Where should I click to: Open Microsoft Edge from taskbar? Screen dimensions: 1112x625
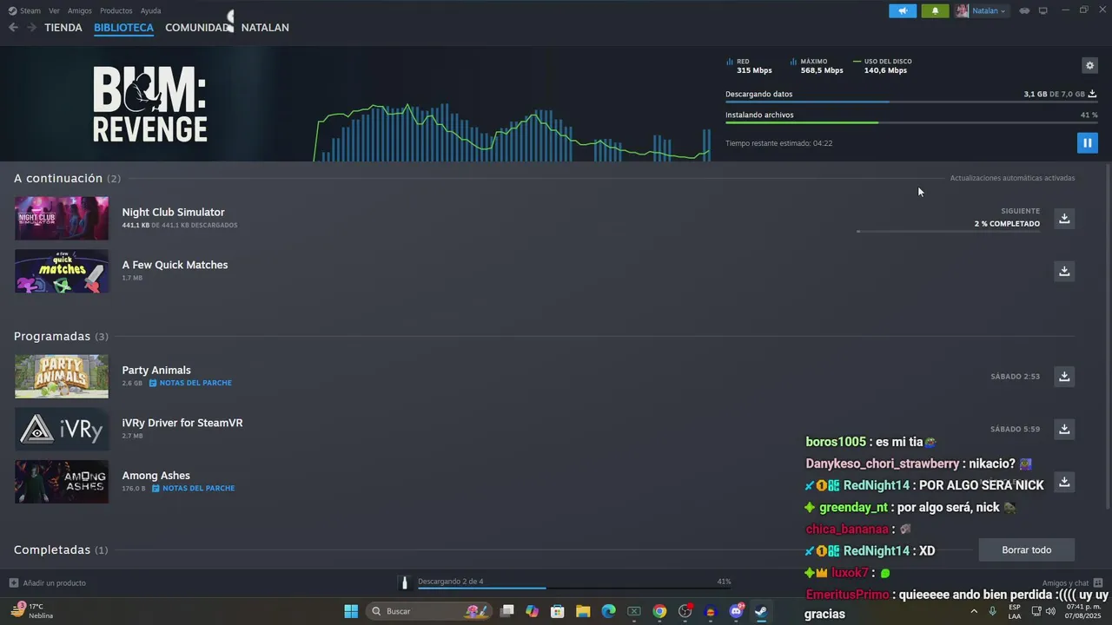click(x=609, y=611)
